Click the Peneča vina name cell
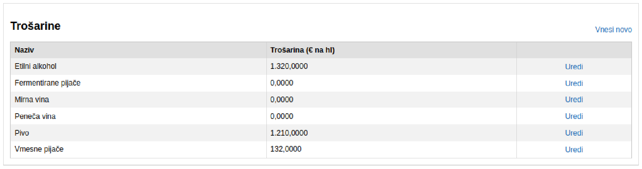642x169 pixels. click(x=35, y=116)
